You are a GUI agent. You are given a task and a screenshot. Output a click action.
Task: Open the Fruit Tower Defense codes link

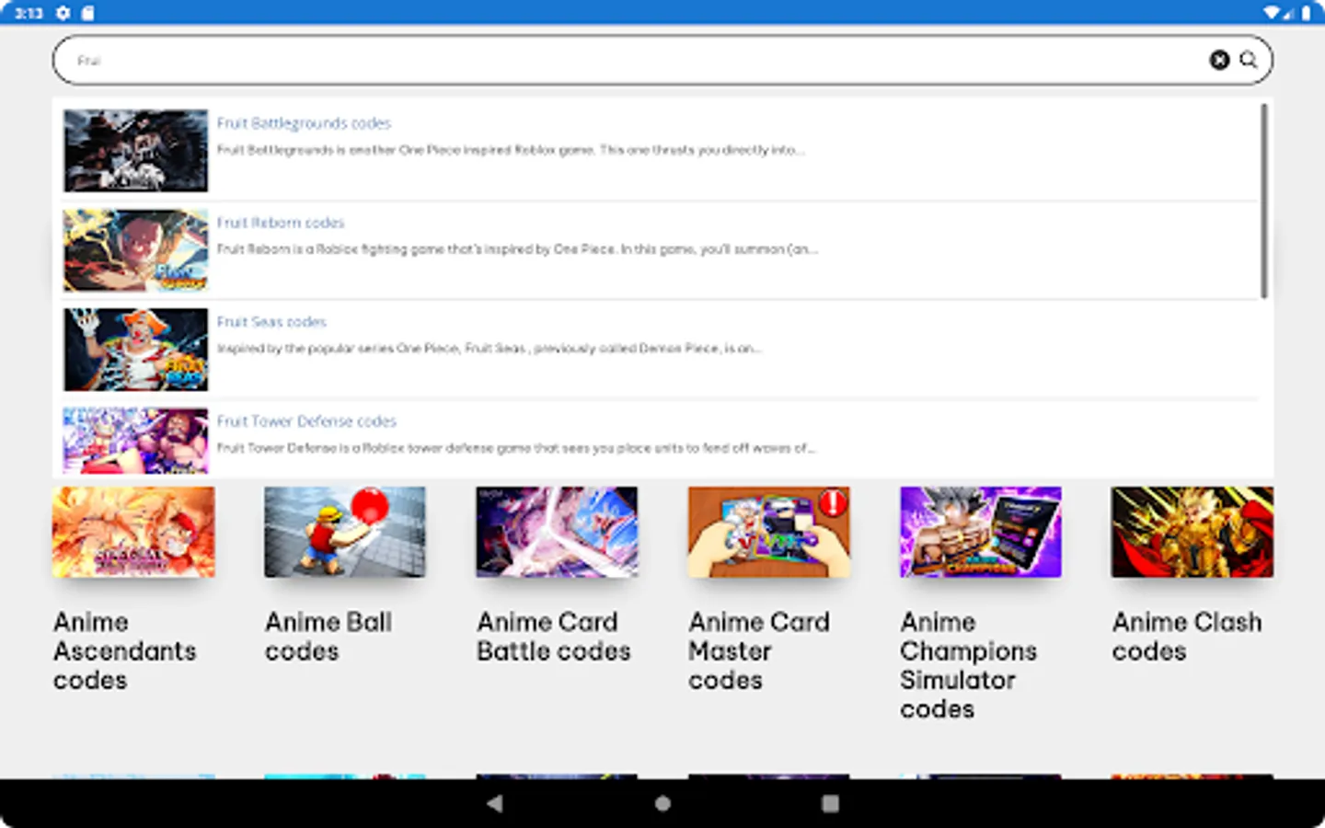pos(306,420)
